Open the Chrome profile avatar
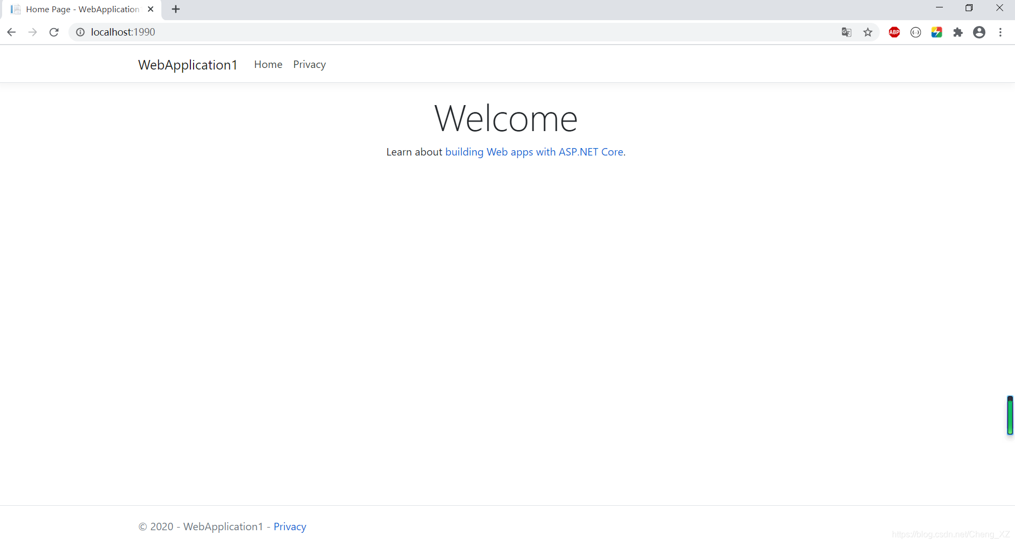 pos(979,32)
